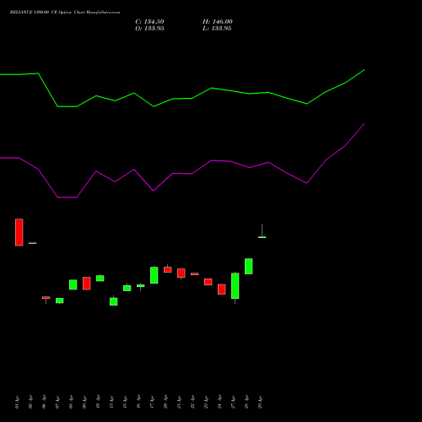Click the green candle above 15 Apr
The image size is (422, 422).
127,288
